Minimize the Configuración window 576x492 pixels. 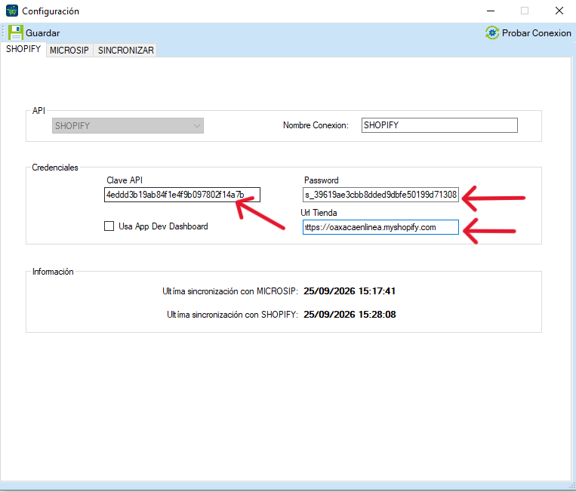tap(491, 11)
